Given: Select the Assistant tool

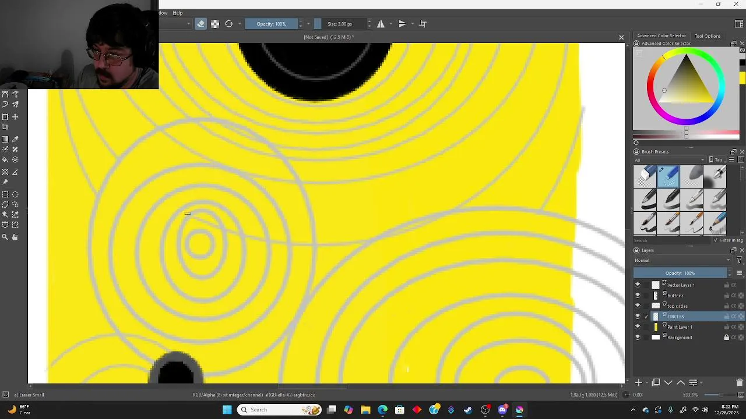Looking at the screenshot, I should [5, 172].
